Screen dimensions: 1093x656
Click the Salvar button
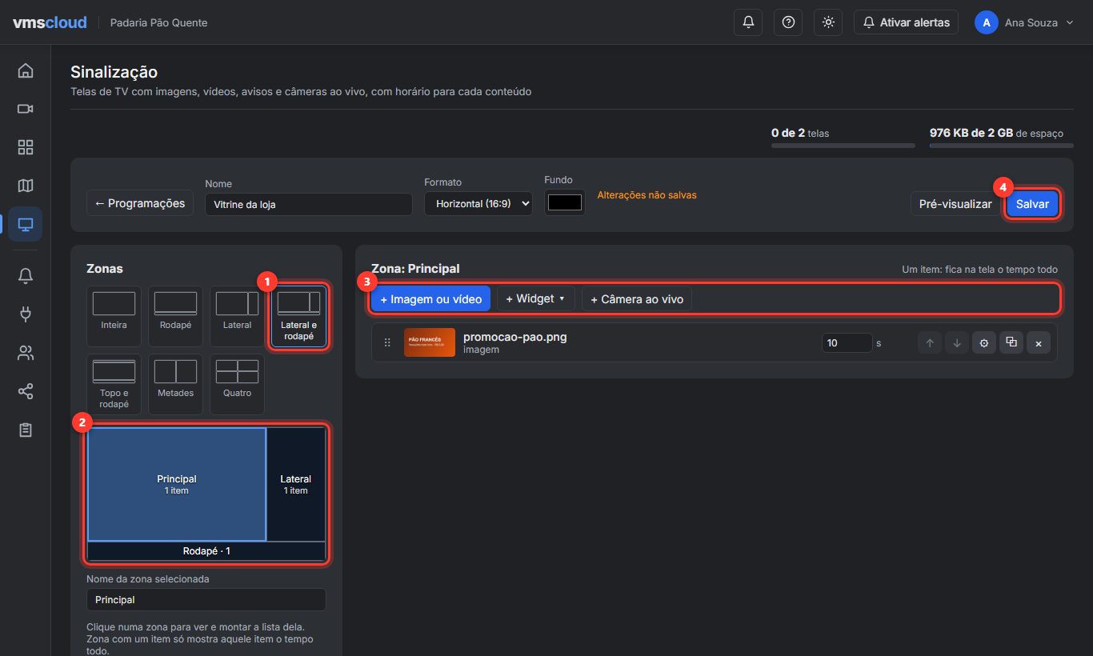tap(1032, 204)
